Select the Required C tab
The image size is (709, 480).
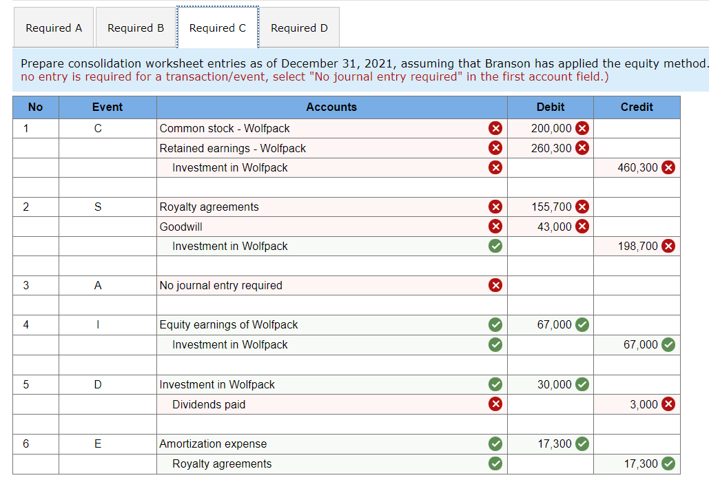218,28
